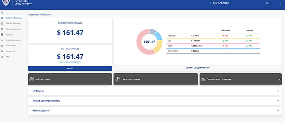Click the bell icon in the top header
The width and height of the screenshot is (285, 123).
pos(267,3)
